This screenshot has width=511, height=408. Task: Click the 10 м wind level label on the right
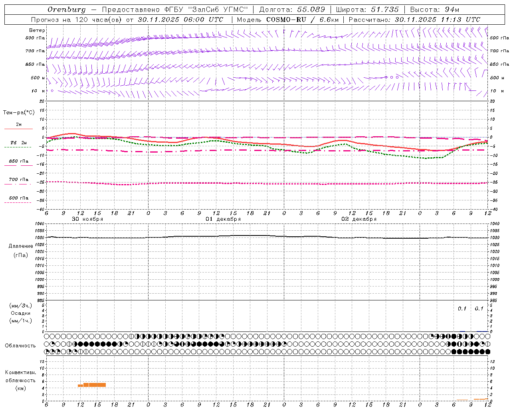(x=497, y=91)
